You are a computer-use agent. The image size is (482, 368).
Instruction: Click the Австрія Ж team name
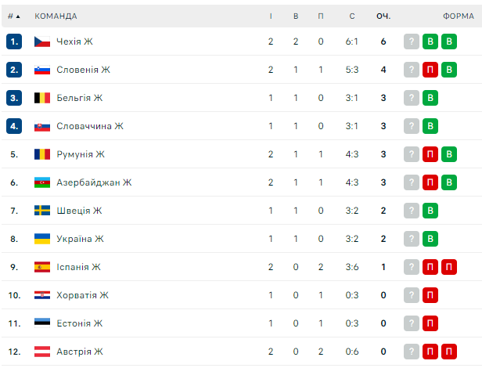[80, 352]
